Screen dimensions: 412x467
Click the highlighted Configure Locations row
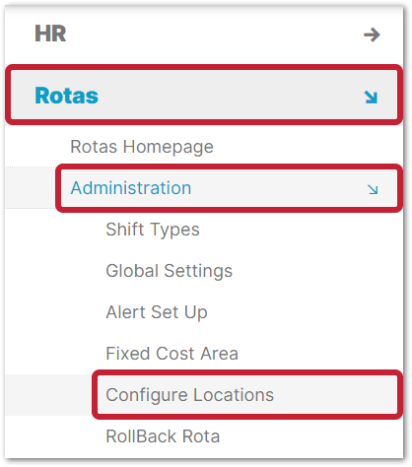coord(247,395)
